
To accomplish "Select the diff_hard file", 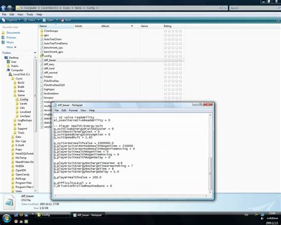I will tap(49, 69).
